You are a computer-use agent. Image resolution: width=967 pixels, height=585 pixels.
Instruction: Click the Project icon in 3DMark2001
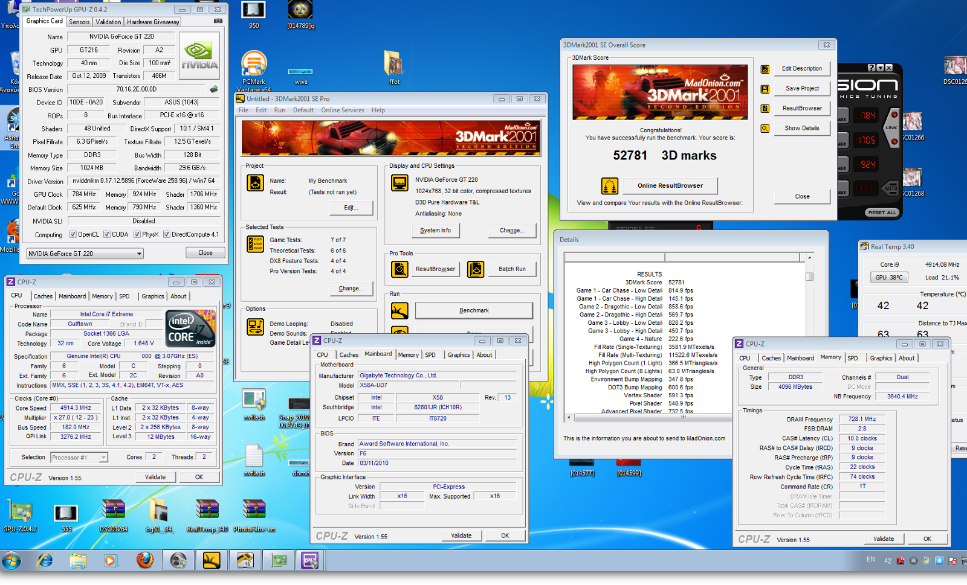[255, 183]
